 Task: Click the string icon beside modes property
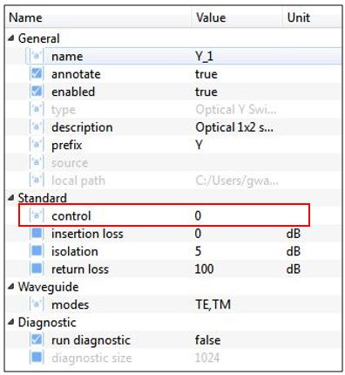click(37, 304)
